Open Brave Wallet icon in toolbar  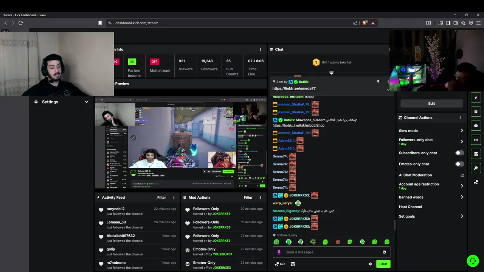click(456, 23)
